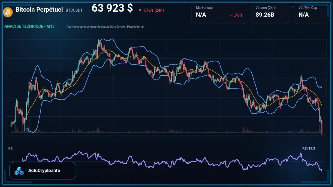Screen dimensions: 333x187
Task: Open the Market cap card
Action: click(x=219, y=14)
